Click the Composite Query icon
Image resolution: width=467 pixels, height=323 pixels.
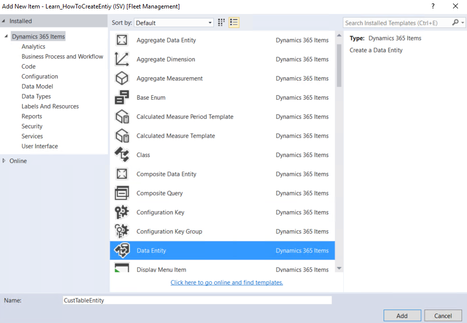122,193
